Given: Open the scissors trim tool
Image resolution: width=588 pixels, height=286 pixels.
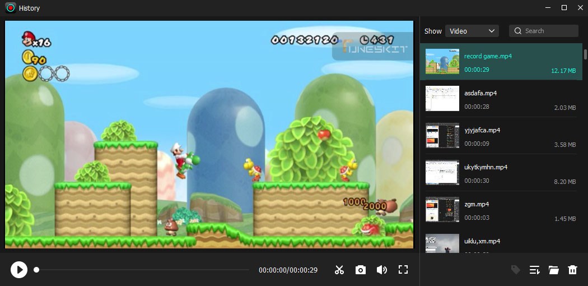Looking at the screenshot, I should (339, 270).
